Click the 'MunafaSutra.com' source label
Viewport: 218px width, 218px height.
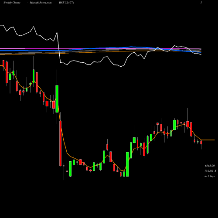pyautogui.click(x=41, y=3)
